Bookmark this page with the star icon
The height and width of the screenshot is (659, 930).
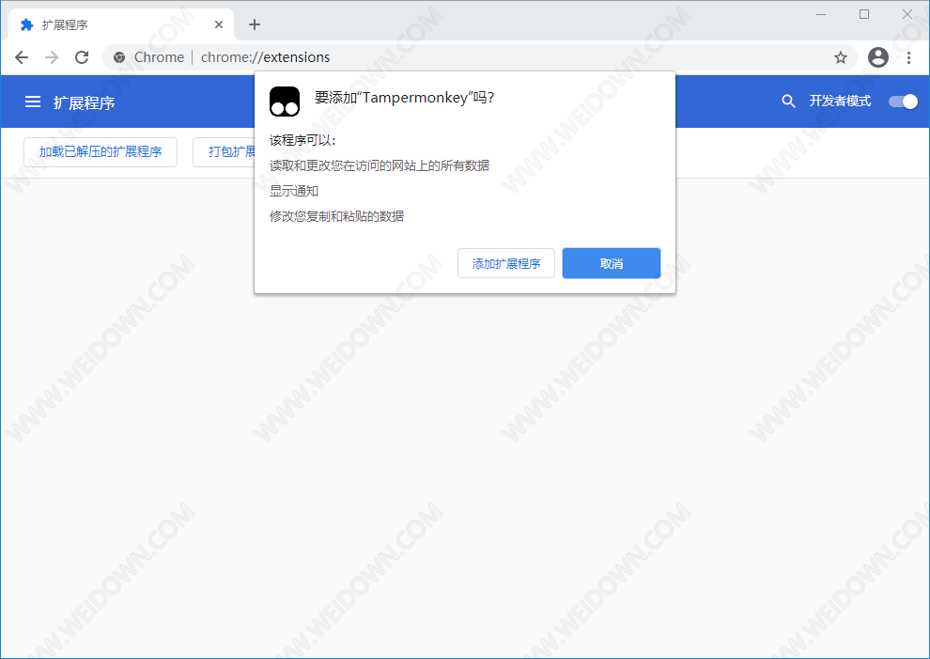841,57
